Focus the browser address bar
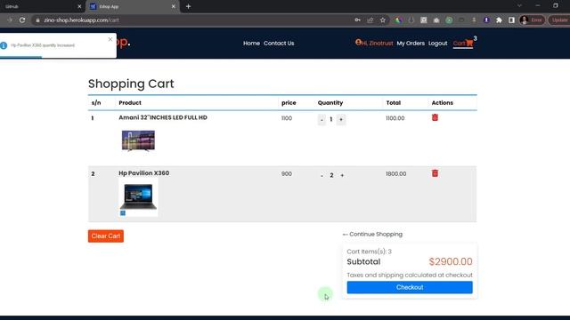Viewport: 570px width, 320px height. [x=192, y=20]
